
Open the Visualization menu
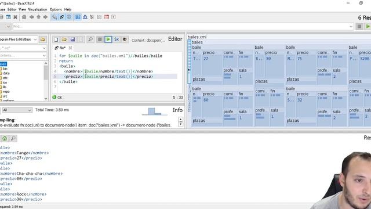[x=38, y=9]
